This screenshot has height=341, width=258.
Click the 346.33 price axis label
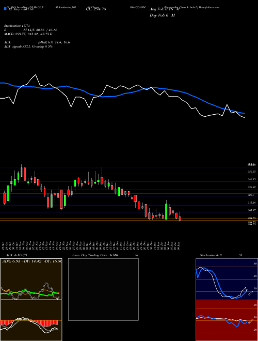[x=251, y=179]
